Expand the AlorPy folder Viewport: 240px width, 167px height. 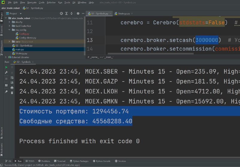point(10,22)
